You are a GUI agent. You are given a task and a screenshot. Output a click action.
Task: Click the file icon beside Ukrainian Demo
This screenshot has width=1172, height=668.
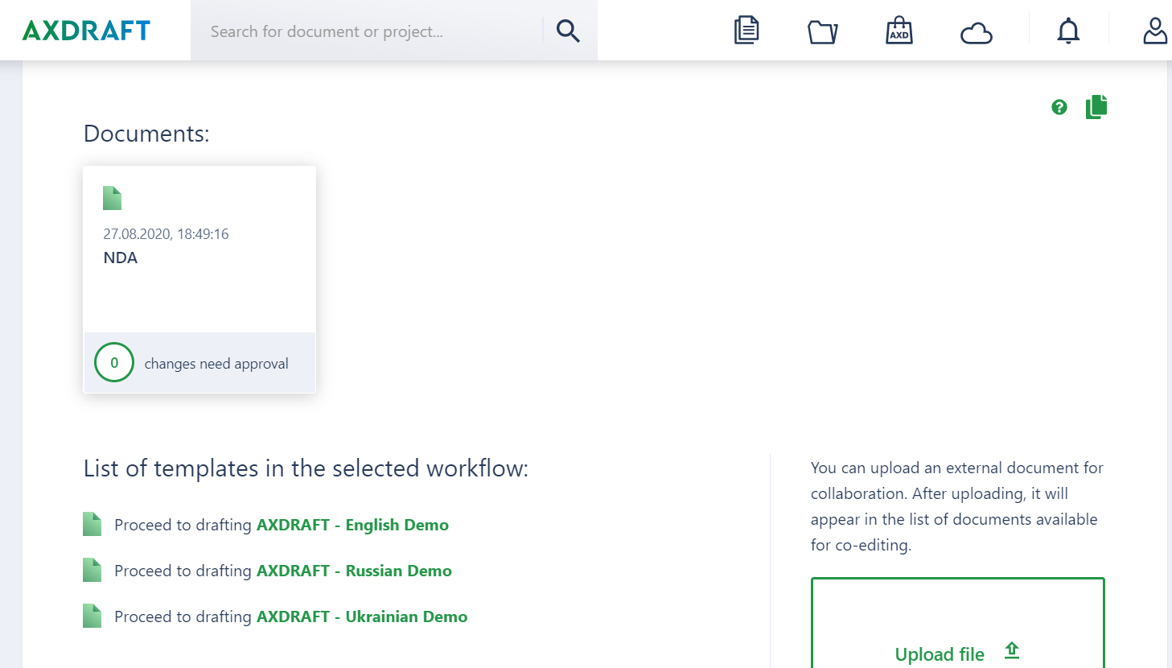coord(93,616)
